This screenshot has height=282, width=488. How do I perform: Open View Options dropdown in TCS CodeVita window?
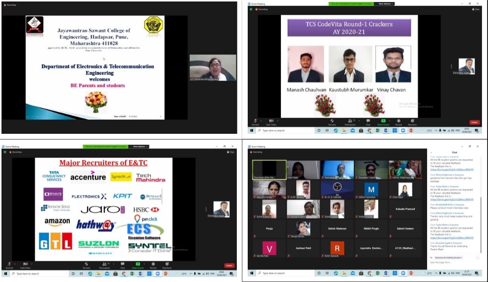[x=385, y=4]
